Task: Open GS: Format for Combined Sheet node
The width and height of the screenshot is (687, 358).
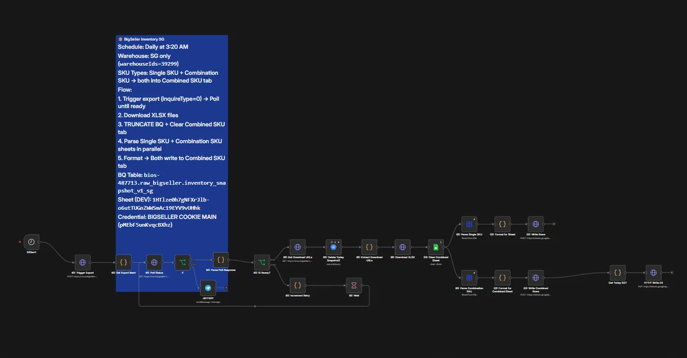Action: [502, 278]
